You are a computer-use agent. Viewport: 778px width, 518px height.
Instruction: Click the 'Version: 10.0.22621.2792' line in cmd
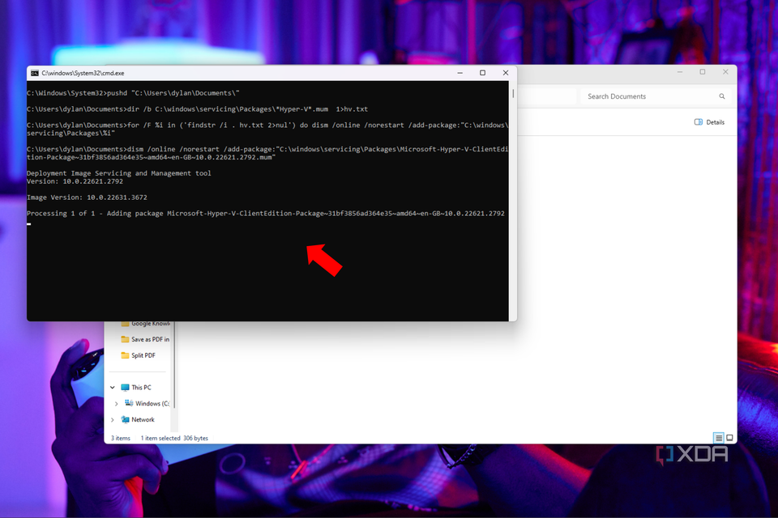click(x=75, y=181)
